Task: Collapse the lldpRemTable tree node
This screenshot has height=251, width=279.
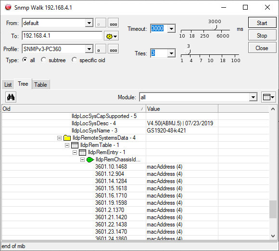Action: (x=67, y=145)
